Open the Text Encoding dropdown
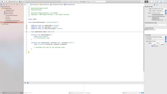The width and height of the screenshot is (167, 94). click(159, 37)
